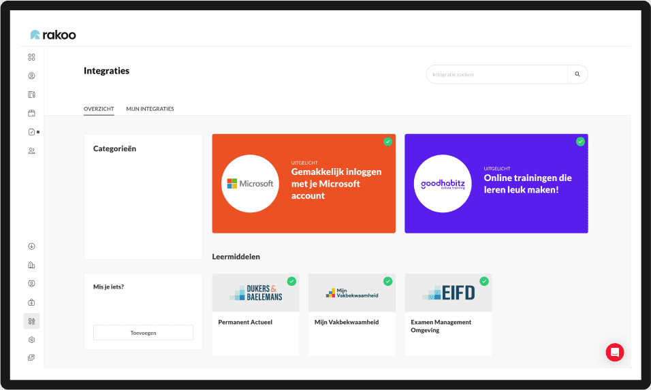Open the user profile icon in sidebar
The width and height of the screenshot is (651, 390).
[x=31, y=76]
